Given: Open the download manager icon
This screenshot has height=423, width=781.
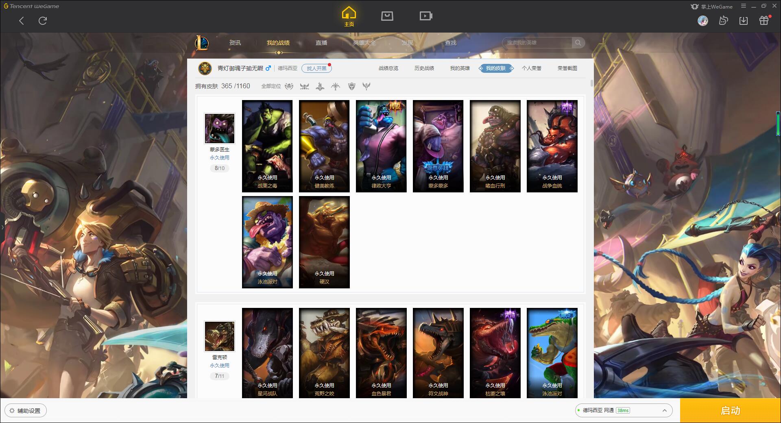Looking at the screenshot, I should point(744,20).
